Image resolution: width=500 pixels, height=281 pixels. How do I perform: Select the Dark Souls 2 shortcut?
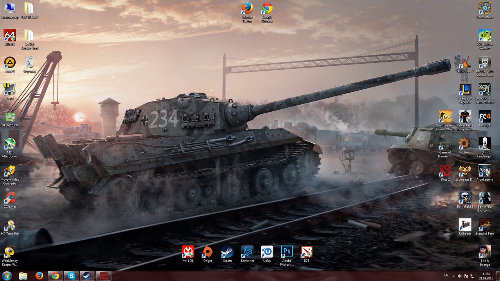465,65
